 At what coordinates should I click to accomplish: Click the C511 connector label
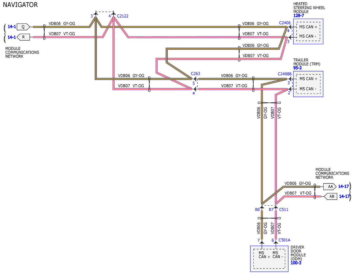[x=284, y=209]
